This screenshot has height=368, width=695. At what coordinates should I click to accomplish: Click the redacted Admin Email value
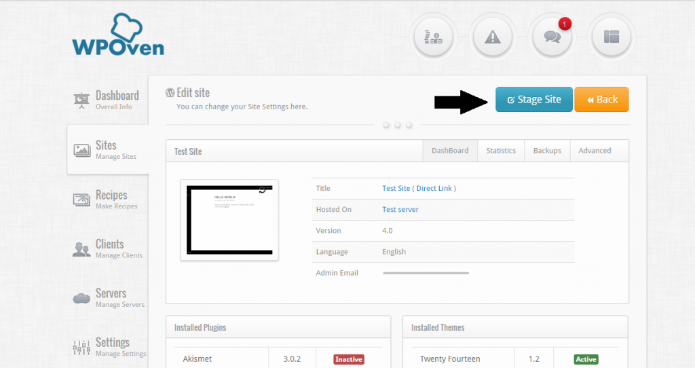coord(426,273)
